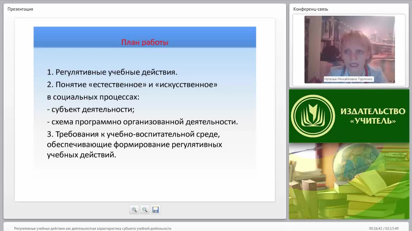Click slide item 1 about Регулятивные учебные действия

click(x=112, y=72)
